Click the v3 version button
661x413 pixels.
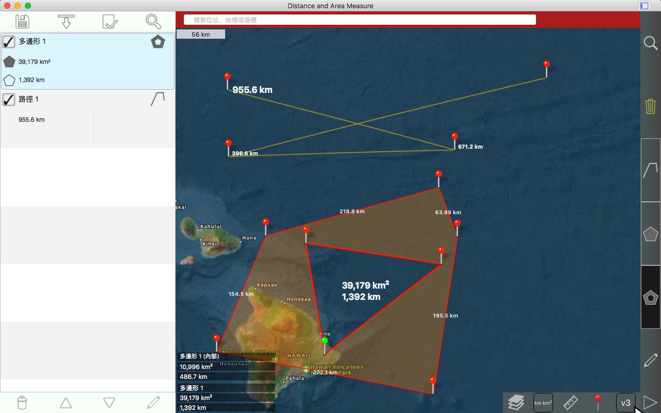(625, 403)
